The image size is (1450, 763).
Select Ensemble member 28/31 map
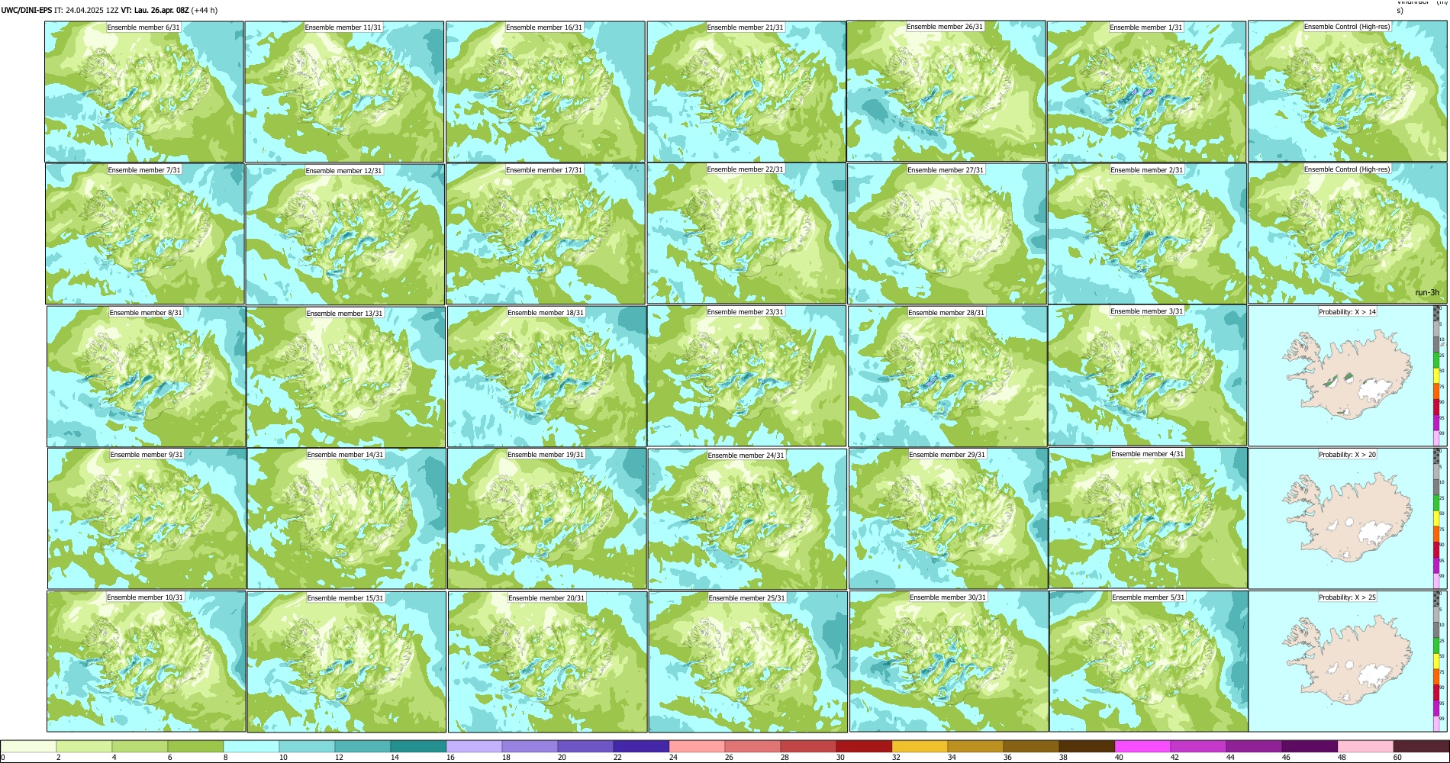coord(948,377)
